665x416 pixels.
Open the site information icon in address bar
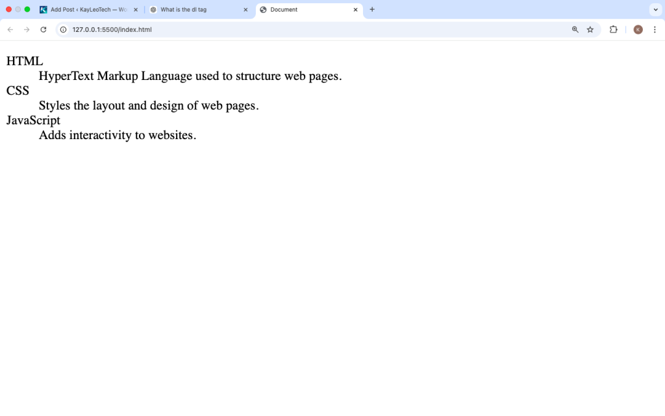[64, 29]
